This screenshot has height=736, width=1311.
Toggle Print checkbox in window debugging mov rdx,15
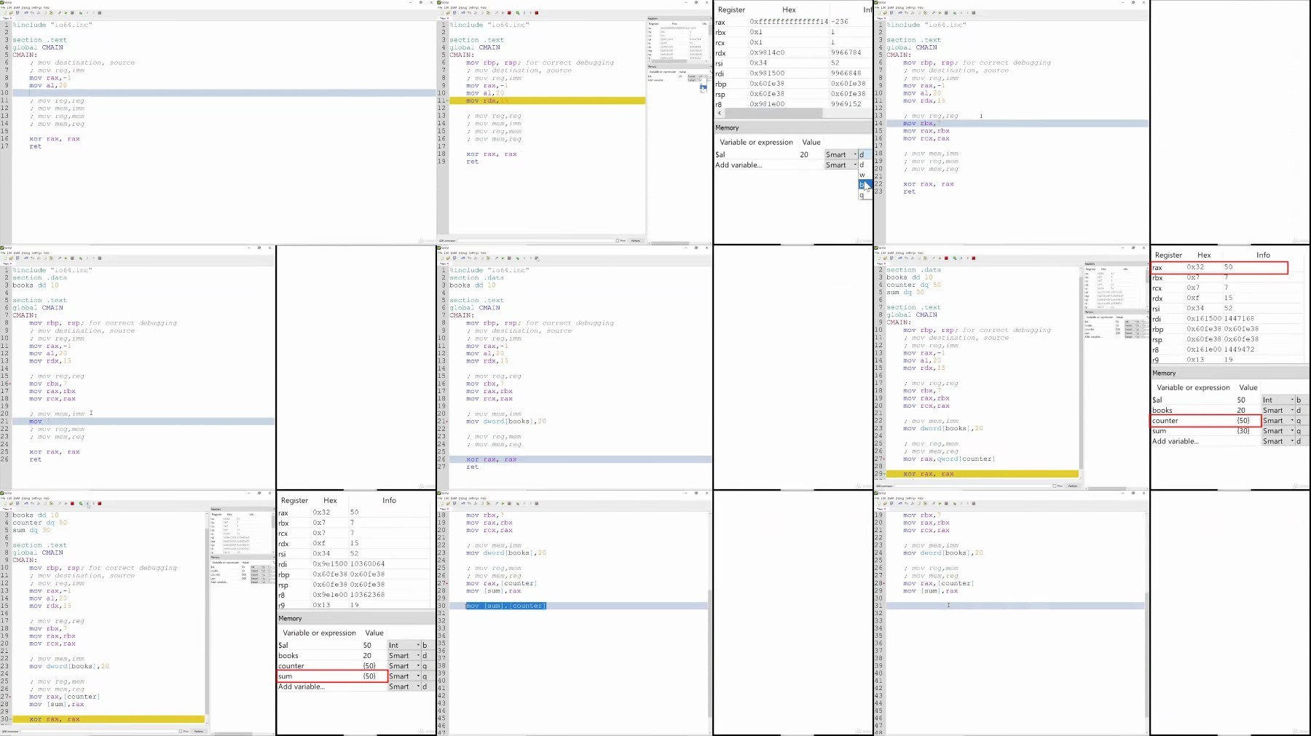tap(618, 240)
